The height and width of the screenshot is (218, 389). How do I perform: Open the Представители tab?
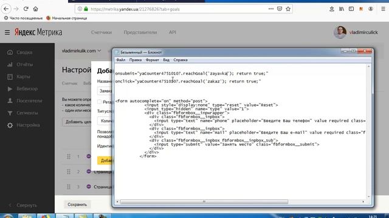coord(140,32)
